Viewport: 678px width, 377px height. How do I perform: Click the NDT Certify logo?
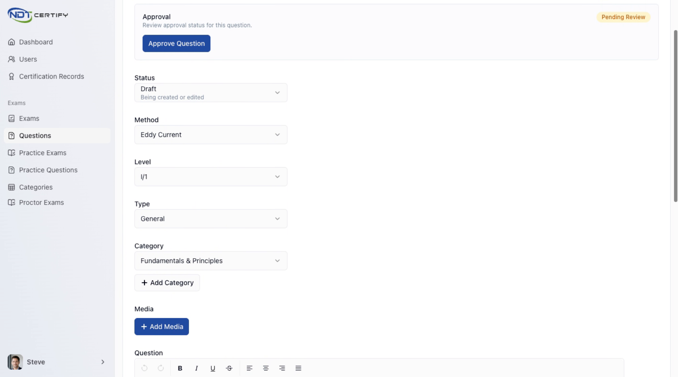click(x=38, y=15)
